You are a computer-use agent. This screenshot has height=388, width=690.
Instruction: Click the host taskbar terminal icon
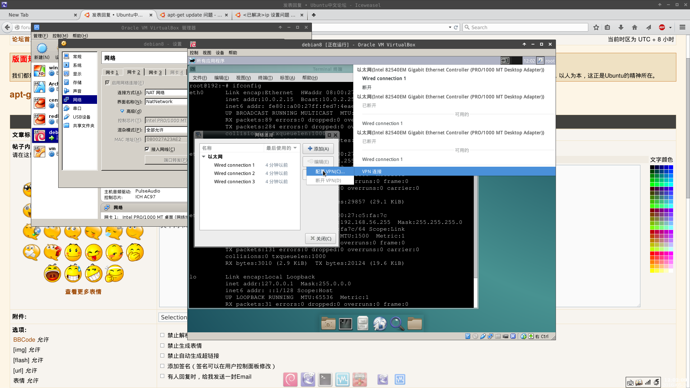pos(325,379)
